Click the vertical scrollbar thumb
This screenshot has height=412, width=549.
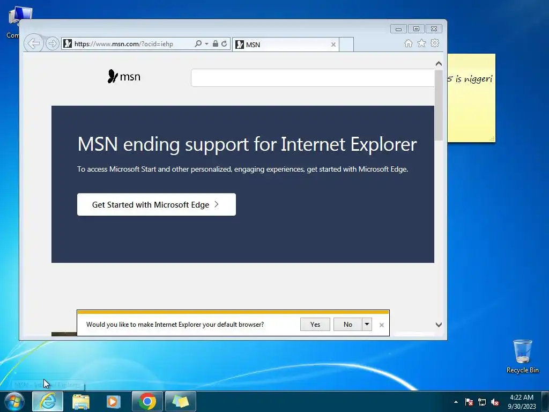click(439, 105)
